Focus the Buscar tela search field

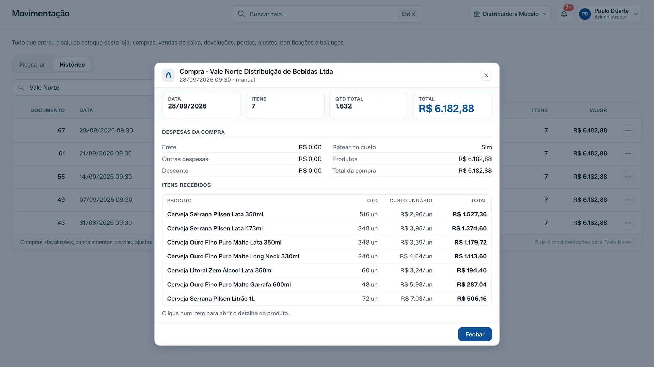point(327,14)
